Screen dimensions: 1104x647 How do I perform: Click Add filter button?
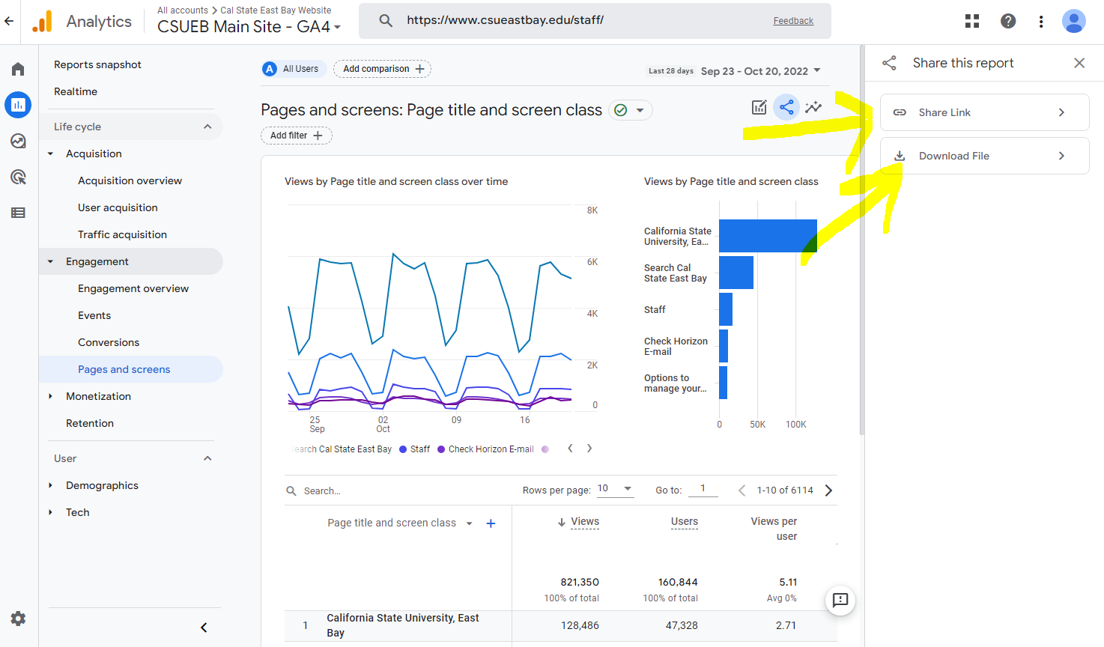(x=296, y=136)
